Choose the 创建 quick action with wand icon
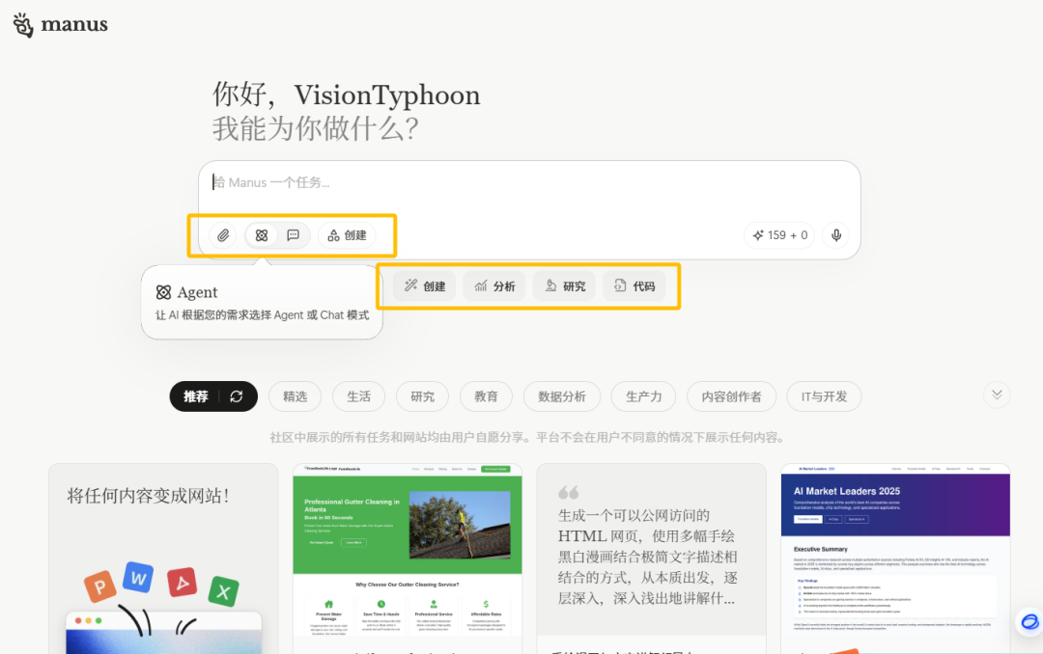The image size is (1043, 654). (424, 286)
